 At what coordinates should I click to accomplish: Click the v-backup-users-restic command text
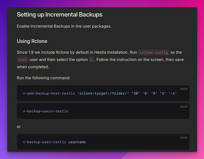tap(46, 111)
